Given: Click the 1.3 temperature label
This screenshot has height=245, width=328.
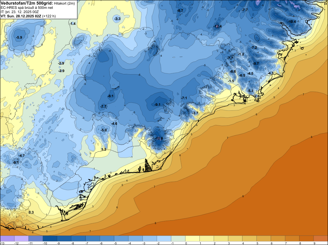Looking at the screenshot, I should tap(104, 150).
